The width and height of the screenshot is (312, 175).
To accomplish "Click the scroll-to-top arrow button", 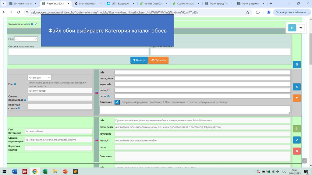I will 304,161.
